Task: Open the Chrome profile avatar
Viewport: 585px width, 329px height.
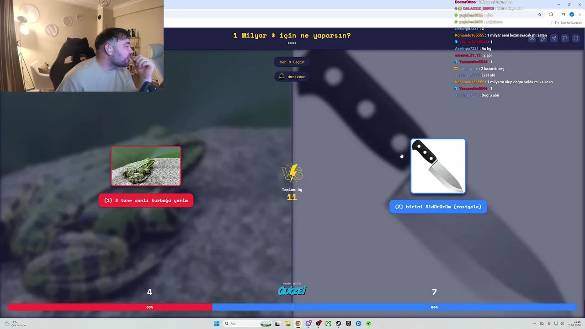Action: 571,14
